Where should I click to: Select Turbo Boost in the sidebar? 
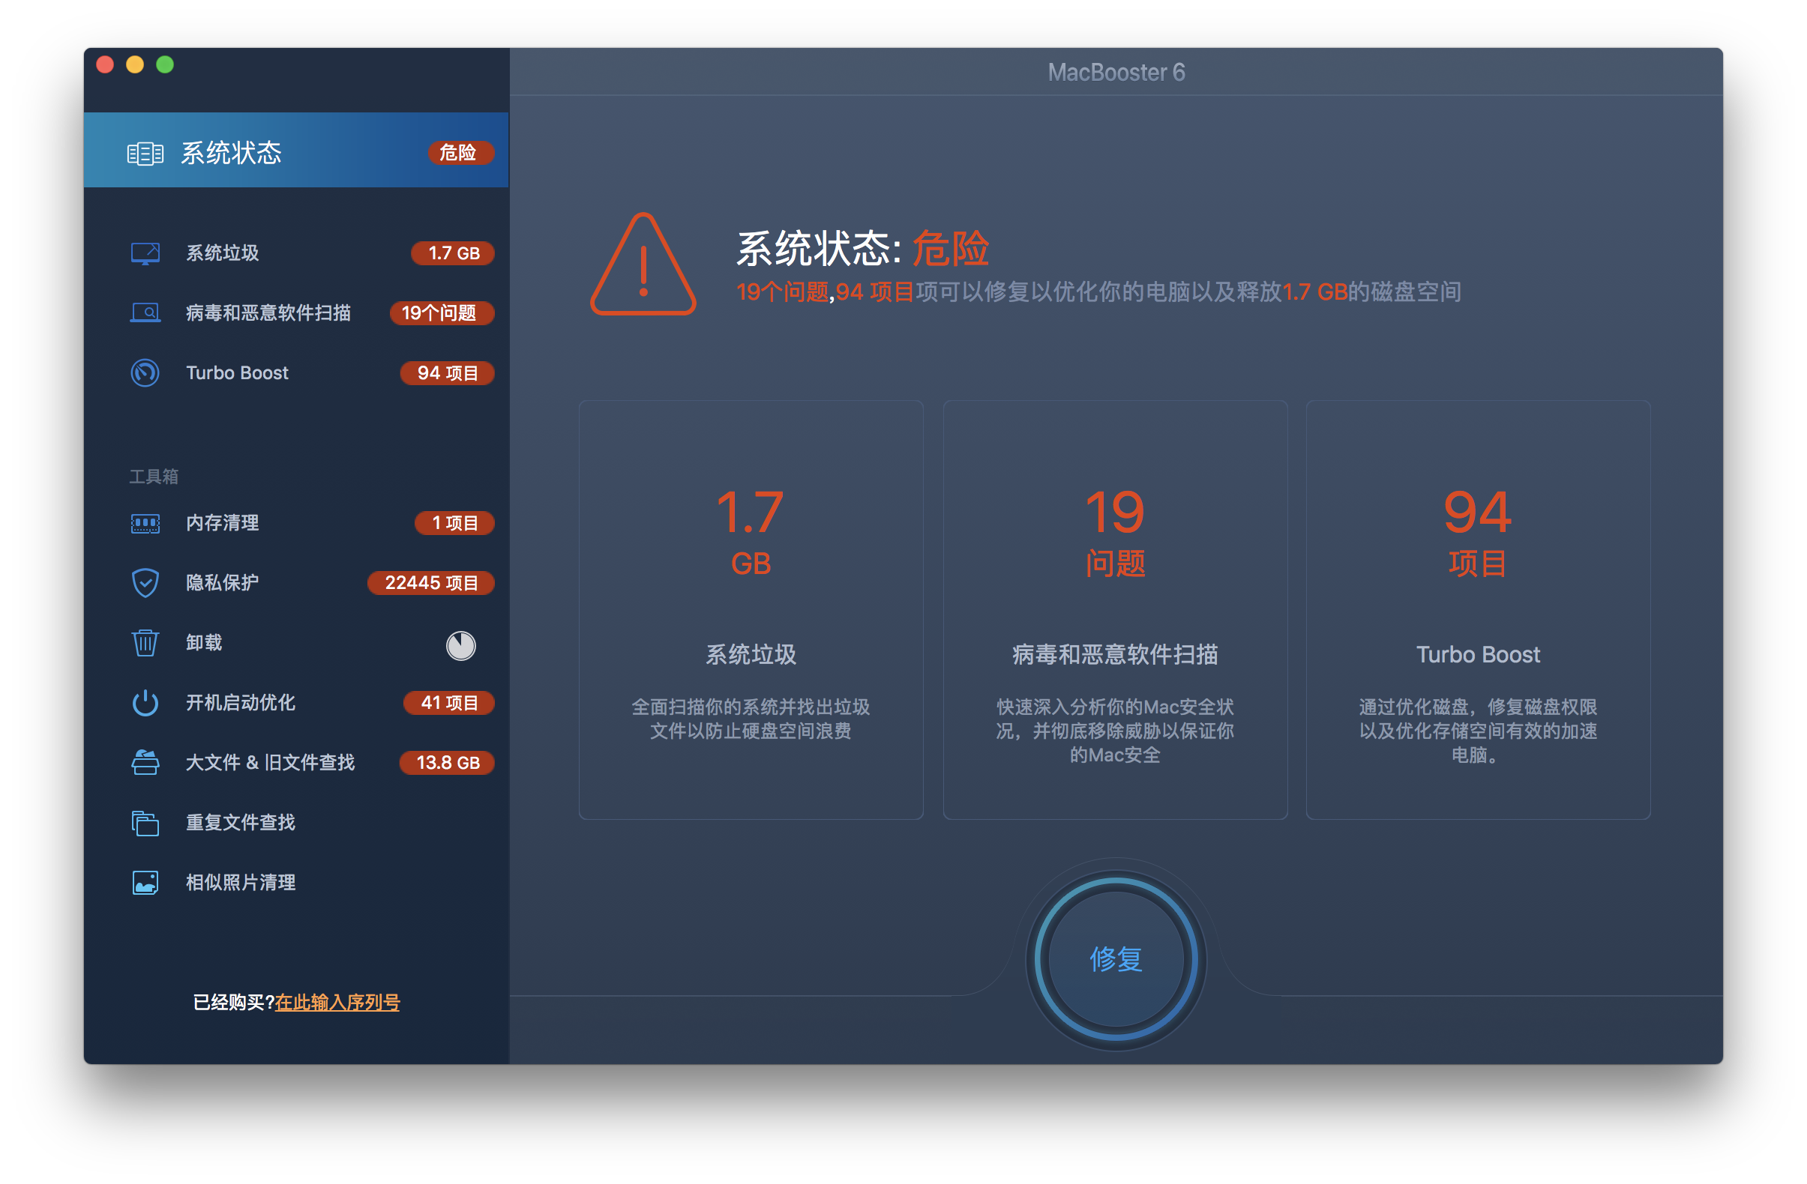[296, 373]
